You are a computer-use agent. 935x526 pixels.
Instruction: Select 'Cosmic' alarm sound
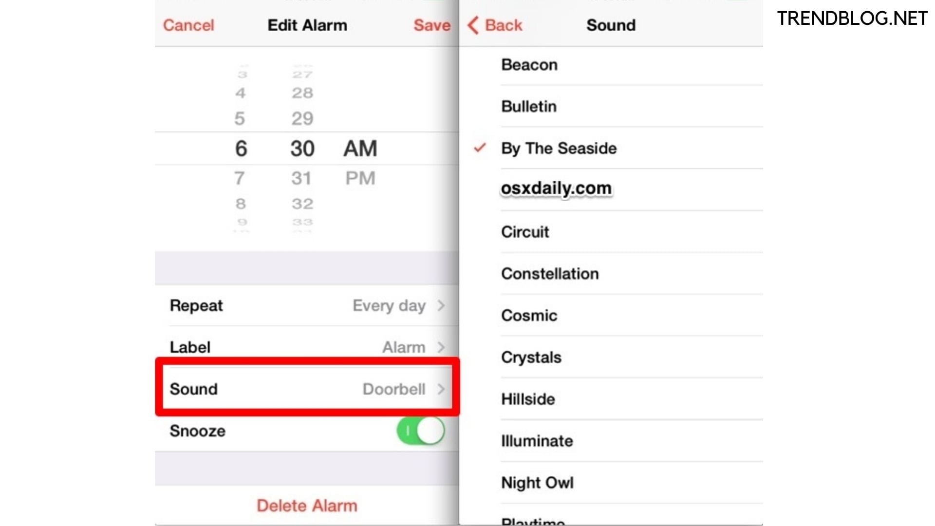point(528,315)
